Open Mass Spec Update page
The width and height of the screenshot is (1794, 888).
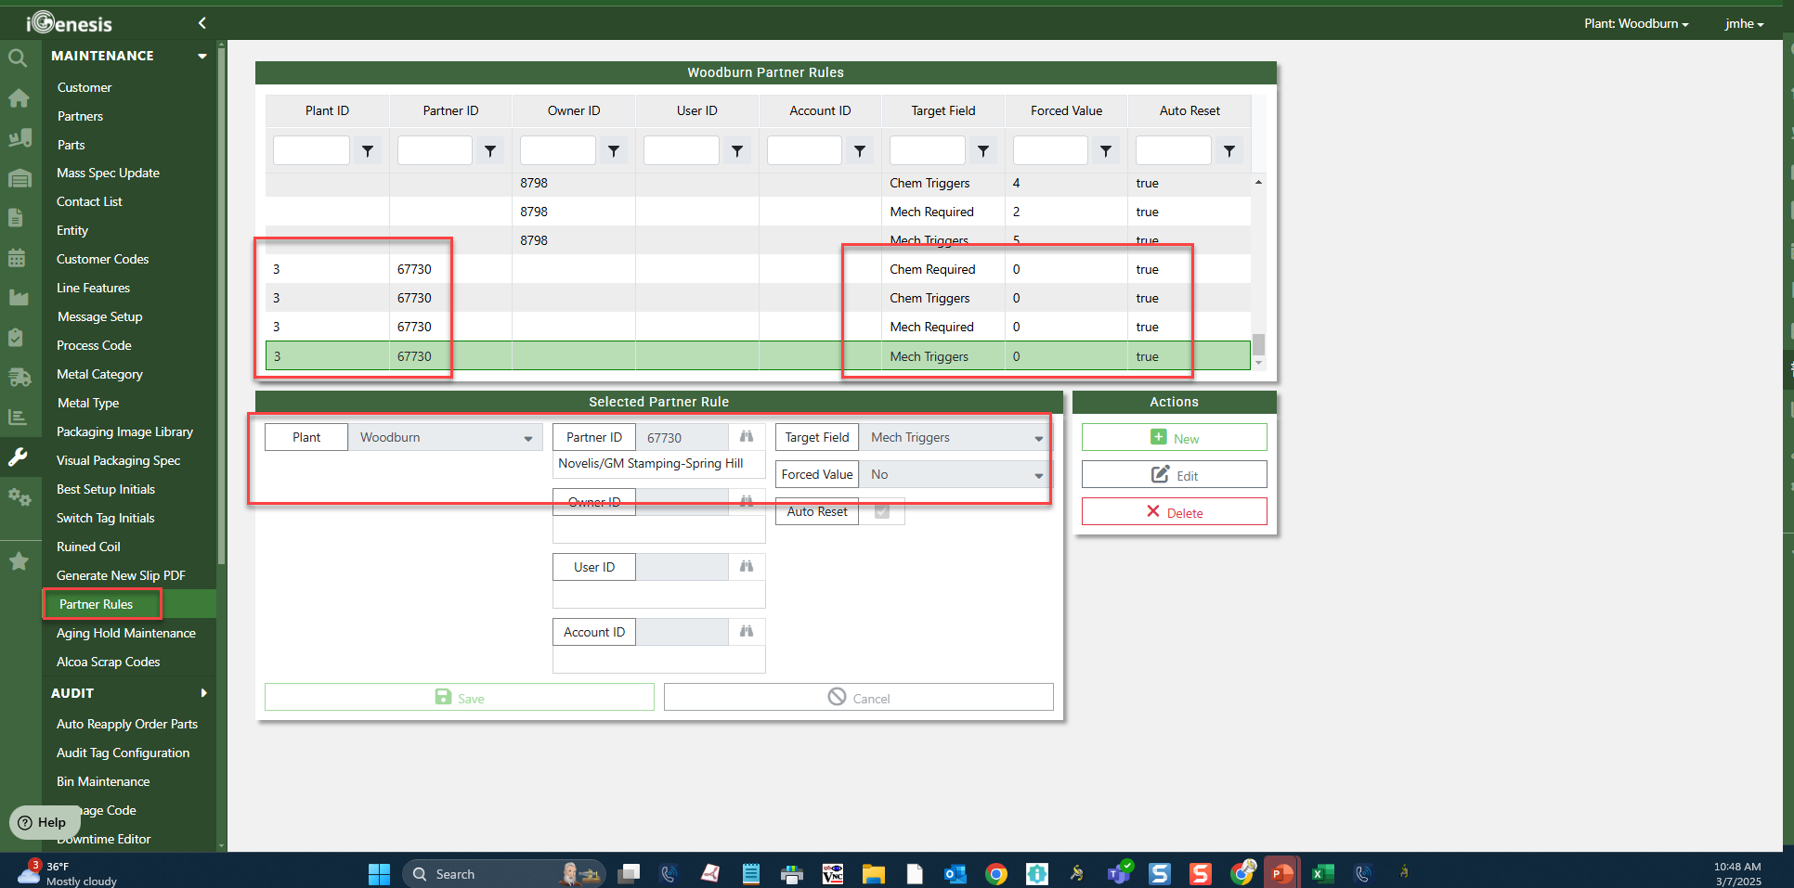tap(108, 173)
